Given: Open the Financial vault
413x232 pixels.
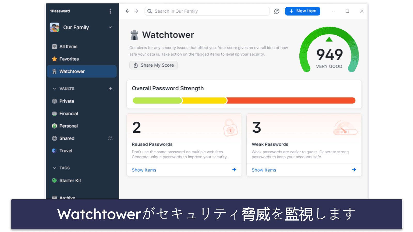Looking at the screenshot, I should (x=82, y=114).
